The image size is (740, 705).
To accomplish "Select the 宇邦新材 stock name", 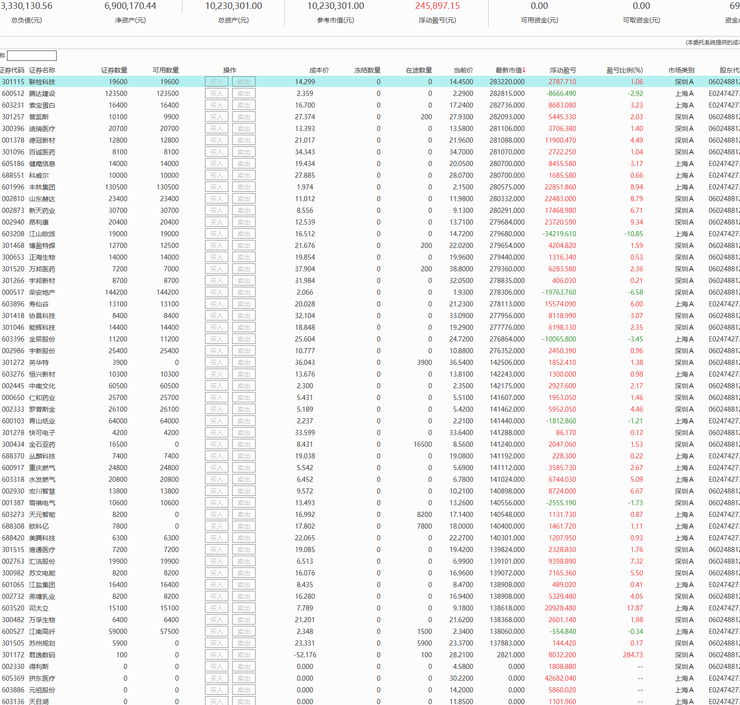I will (42, 281).
